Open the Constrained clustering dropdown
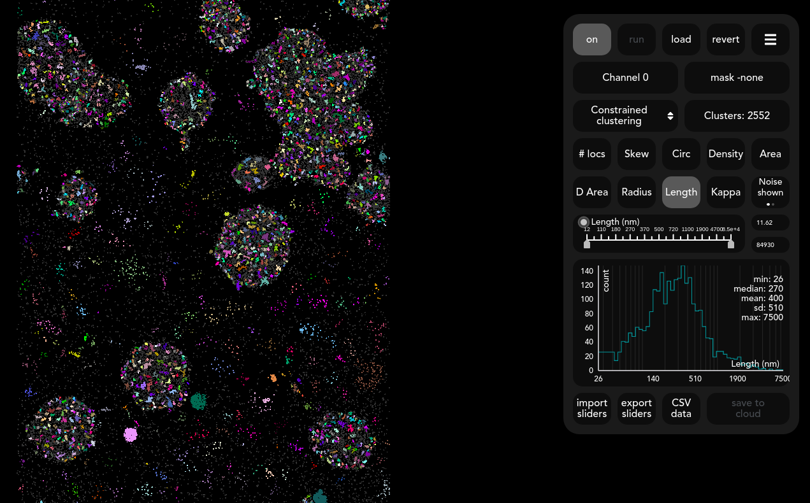 tap(625, 116)
